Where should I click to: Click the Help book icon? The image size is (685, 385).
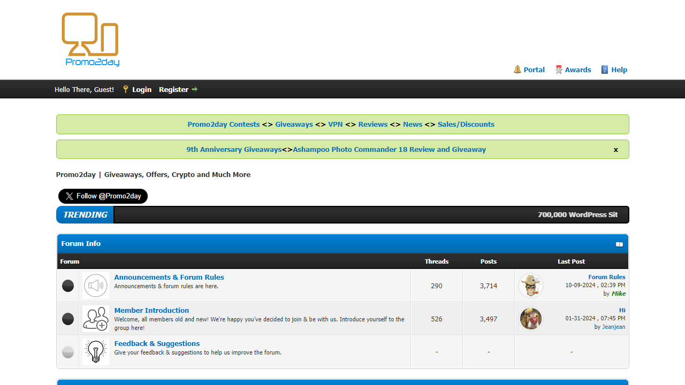click(x=605, y=70)
